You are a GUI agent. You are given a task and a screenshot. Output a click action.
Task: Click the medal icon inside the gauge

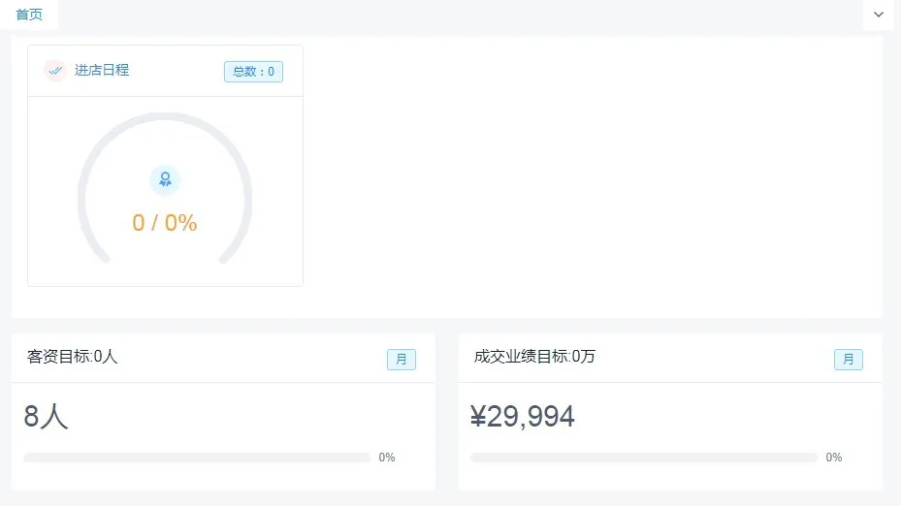165,179
